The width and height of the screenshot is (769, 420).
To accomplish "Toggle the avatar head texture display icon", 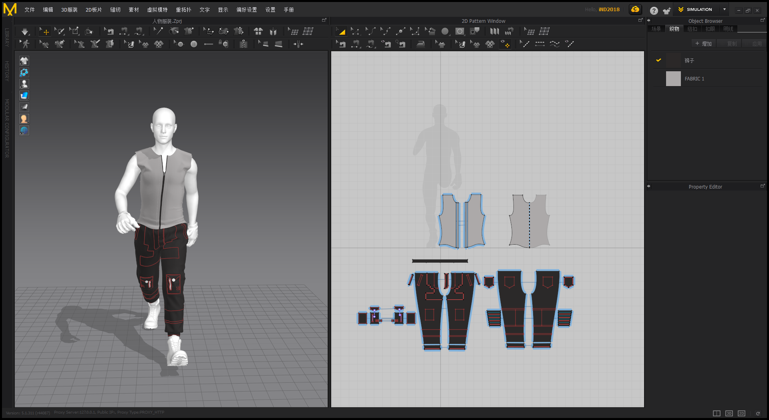I will (24, 119).
